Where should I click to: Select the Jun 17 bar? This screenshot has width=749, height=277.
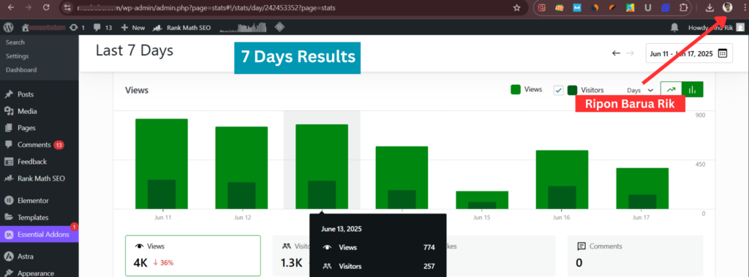click(642, 189)
